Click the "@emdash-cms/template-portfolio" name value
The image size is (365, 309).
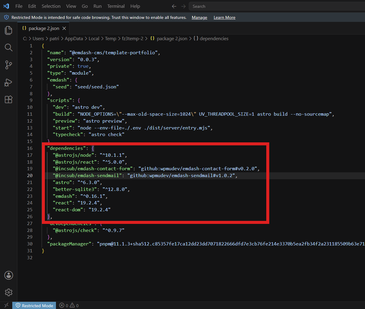coord(113,53)
